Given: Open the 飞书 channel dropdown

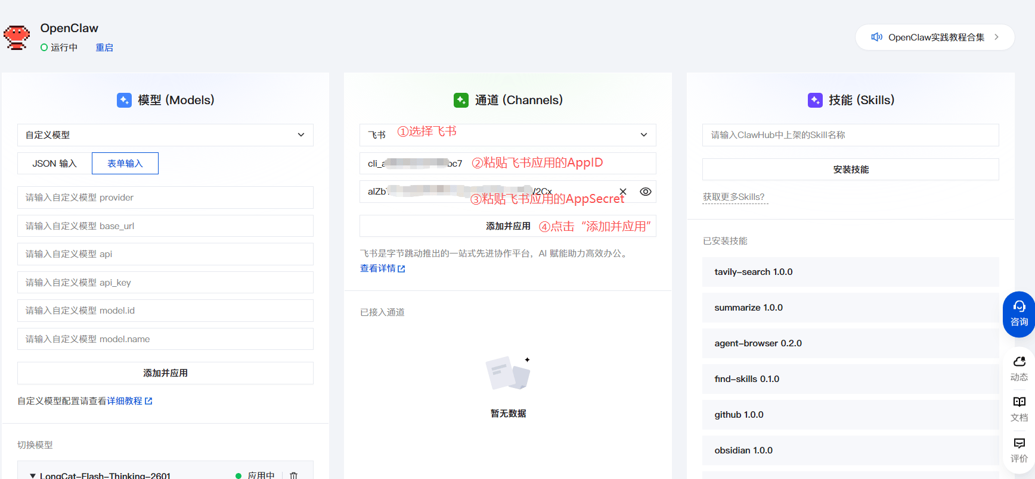Looking at the screenshot, I should pyautogui.click(x=508, y=135).
